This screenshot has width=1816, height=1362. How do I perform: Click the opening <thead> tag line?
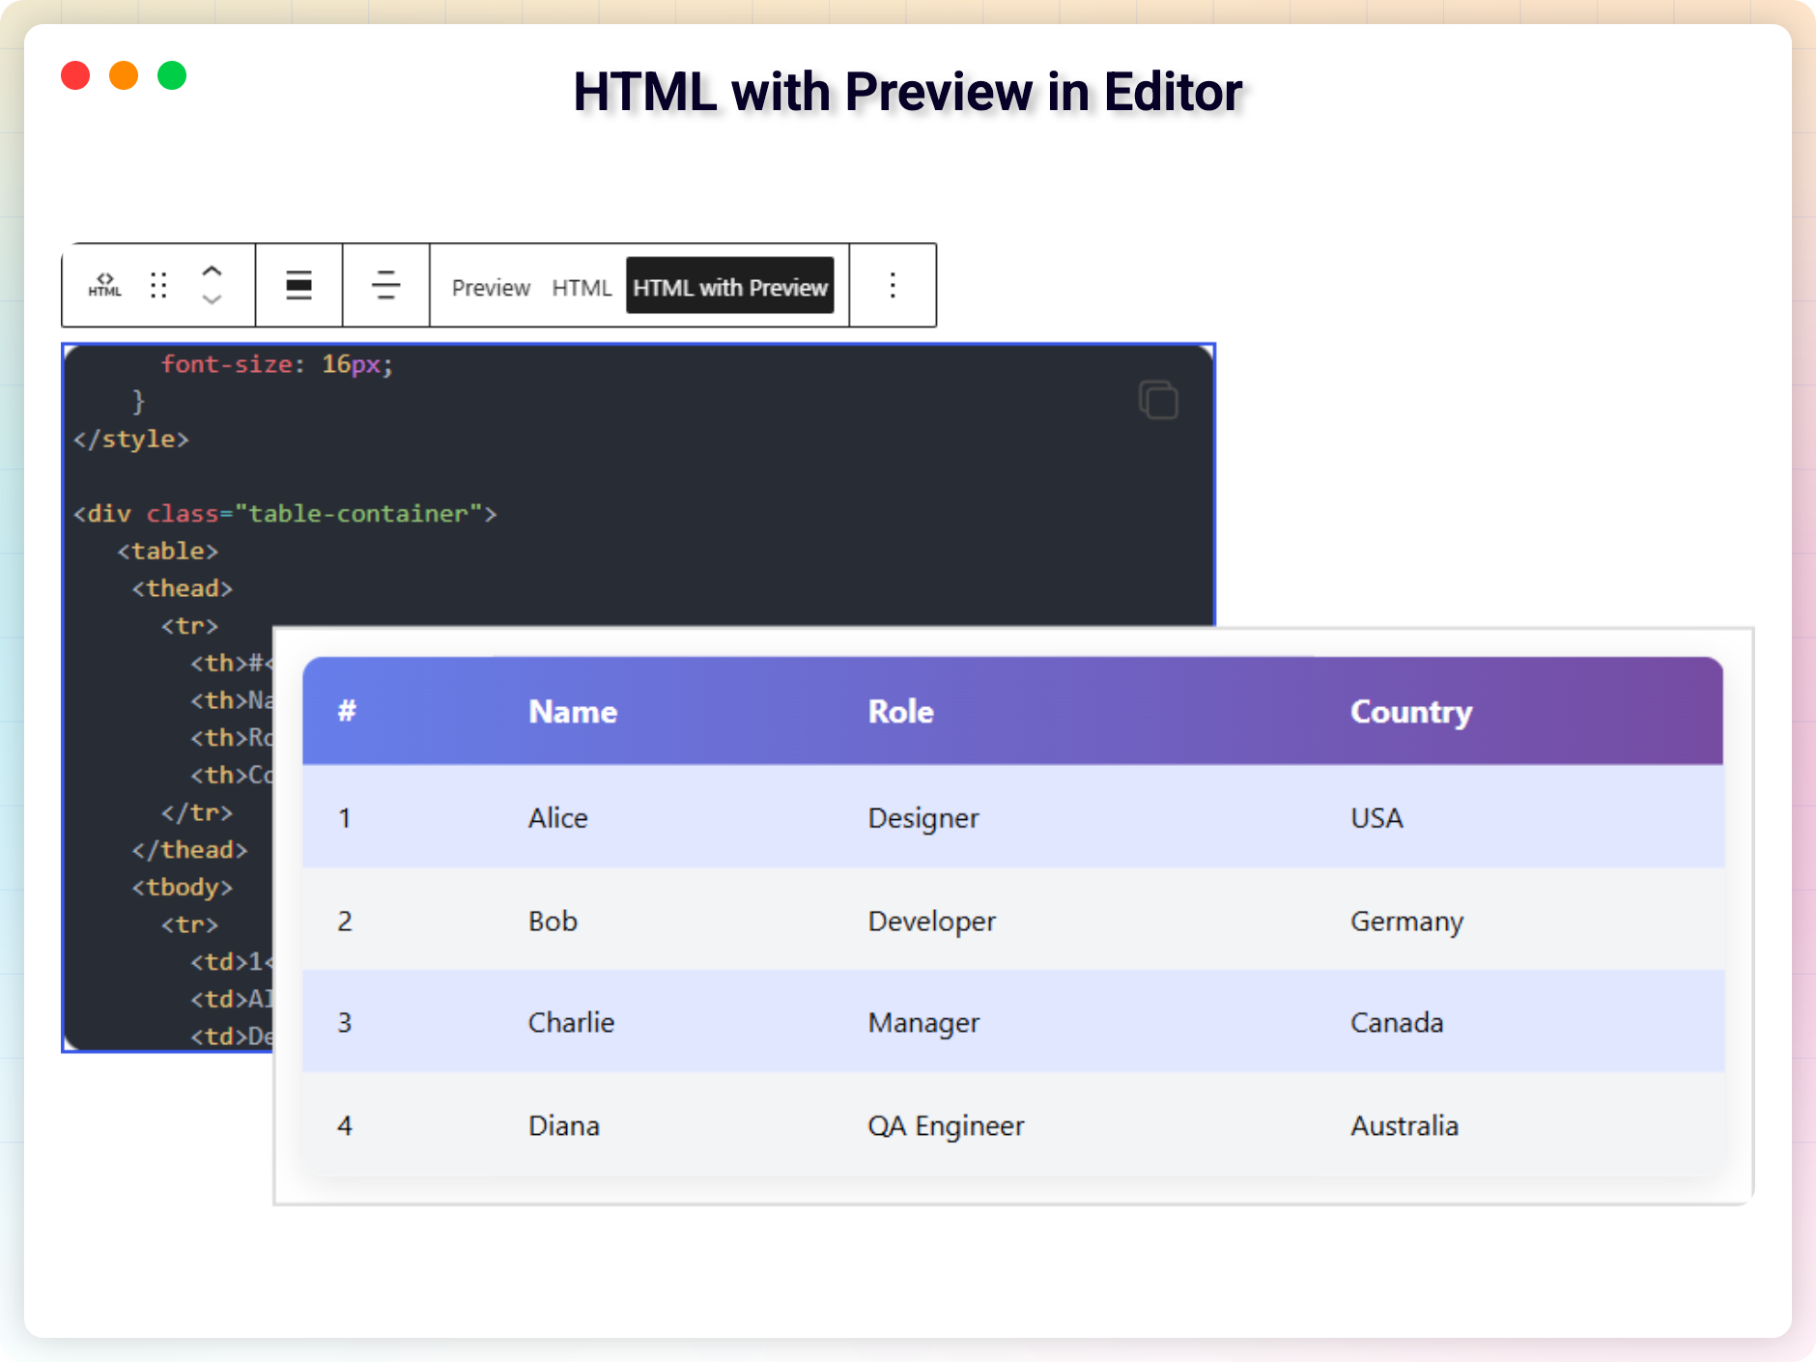183,588
